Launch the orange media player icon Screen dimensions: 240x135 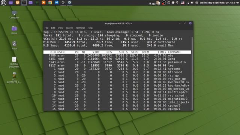(x=43, y=3)
